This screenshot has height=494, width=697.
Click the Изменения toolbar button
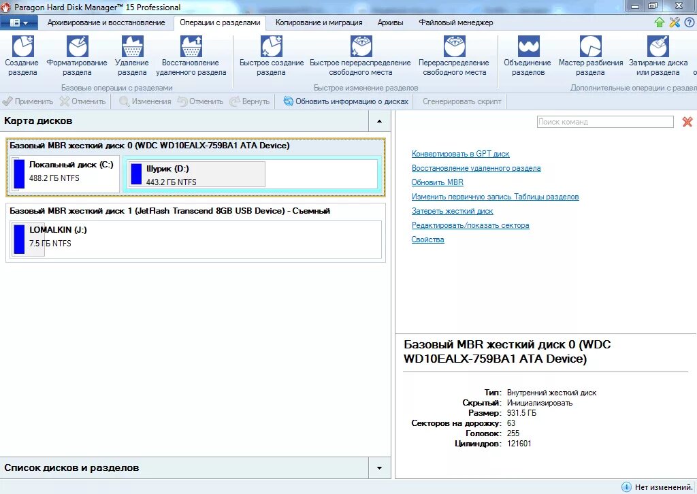145,101
